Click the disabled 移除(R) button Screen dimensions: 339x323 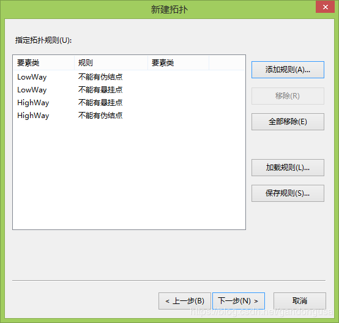[288, 96]
